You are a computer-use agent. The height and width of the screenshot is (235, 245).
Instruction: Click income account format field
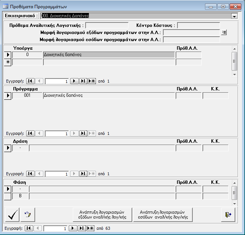click(x=191, y=39)
